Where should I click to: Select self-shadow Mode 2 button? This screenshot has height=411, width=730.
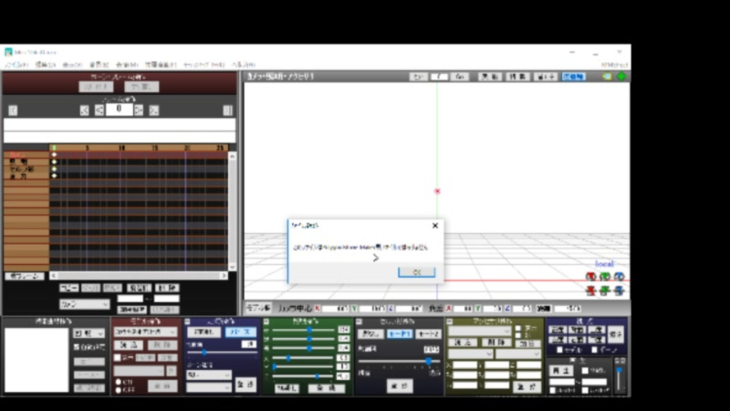(428, 333)
